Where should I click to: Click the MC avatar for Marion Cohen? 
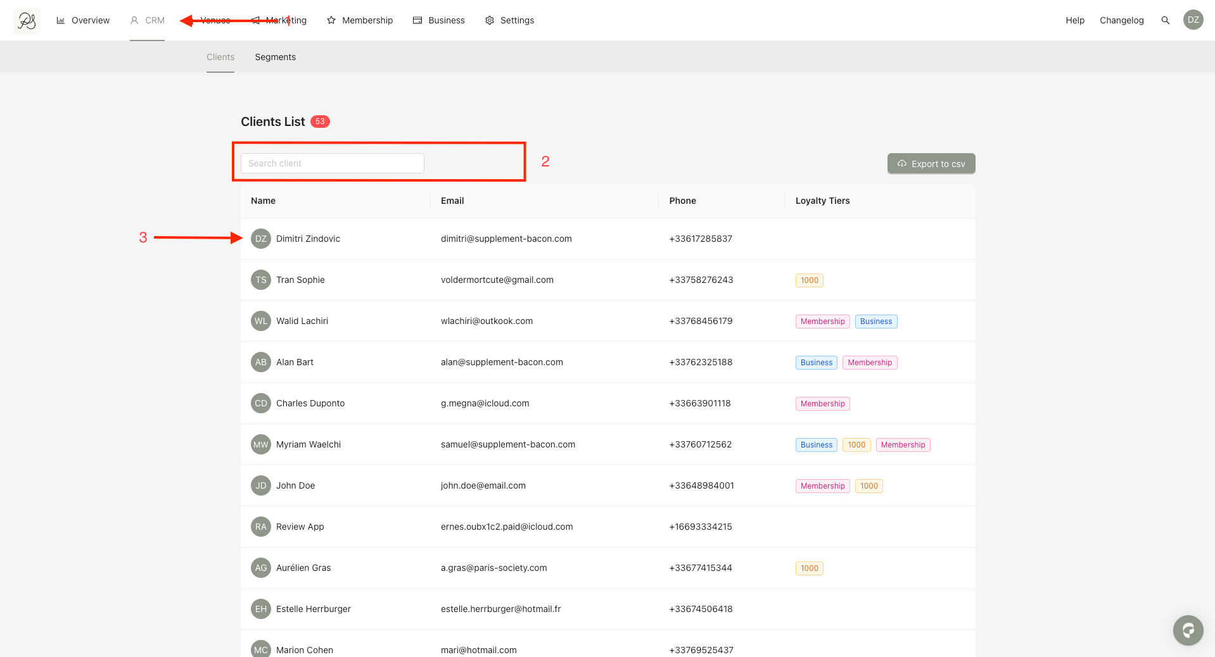[261, 649]
